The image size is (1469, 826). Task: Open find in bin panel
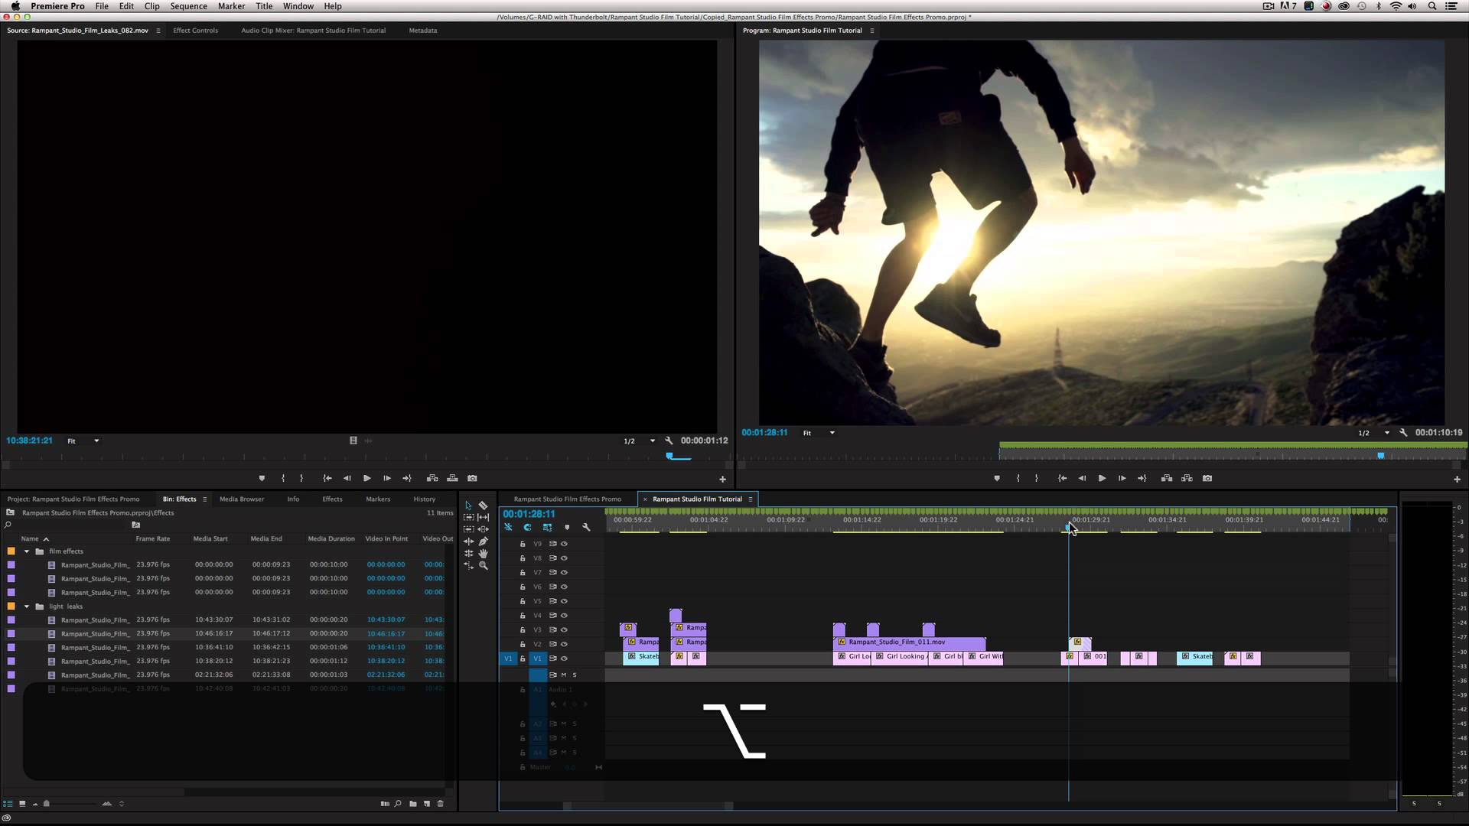tap(398, 804)
